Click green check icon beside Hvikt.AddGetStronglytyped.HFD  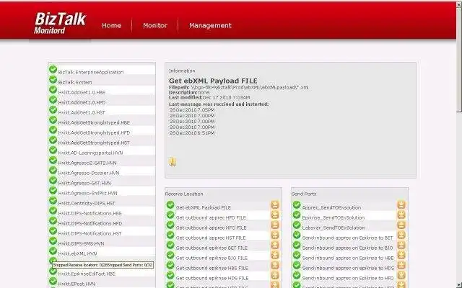53,130
